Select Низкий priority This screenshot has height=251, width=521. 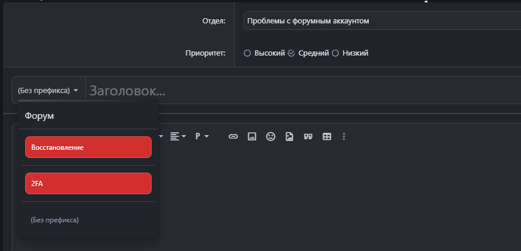click(335, 53)
